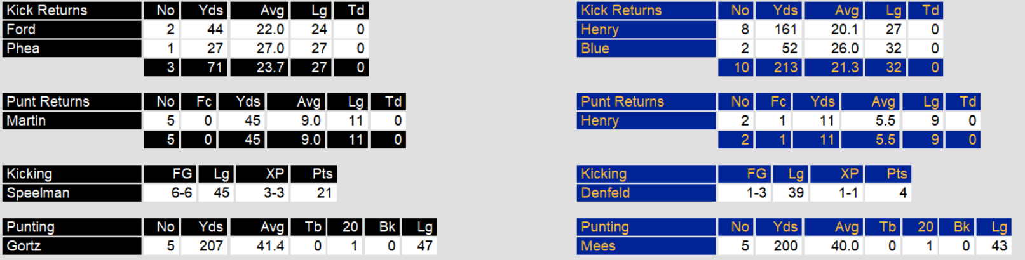Select the Mees punting row label
Screen dimensions: 1025x260
click(646, 246)
